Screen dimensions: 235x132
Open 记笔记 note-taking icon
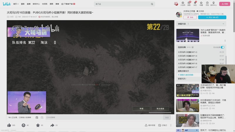(x=163, y=125)
